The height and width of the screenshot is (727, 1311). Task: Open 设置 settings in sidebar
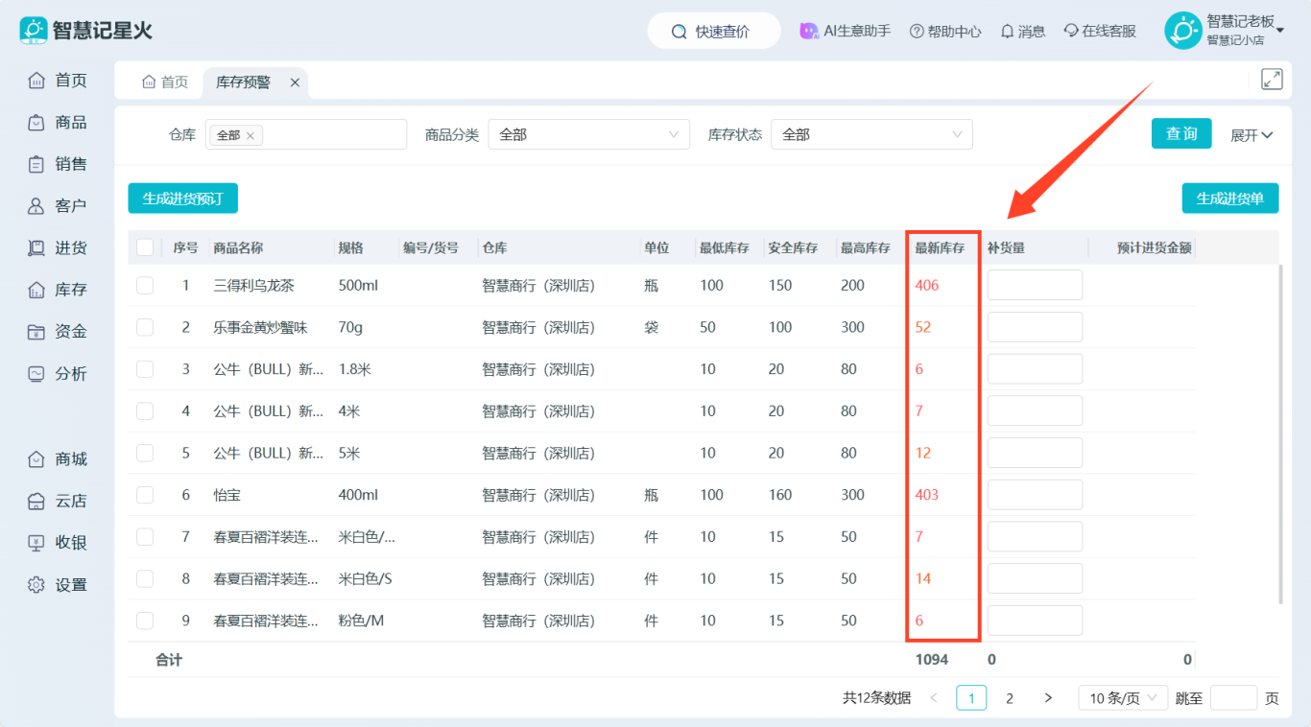tap(58, 584)
